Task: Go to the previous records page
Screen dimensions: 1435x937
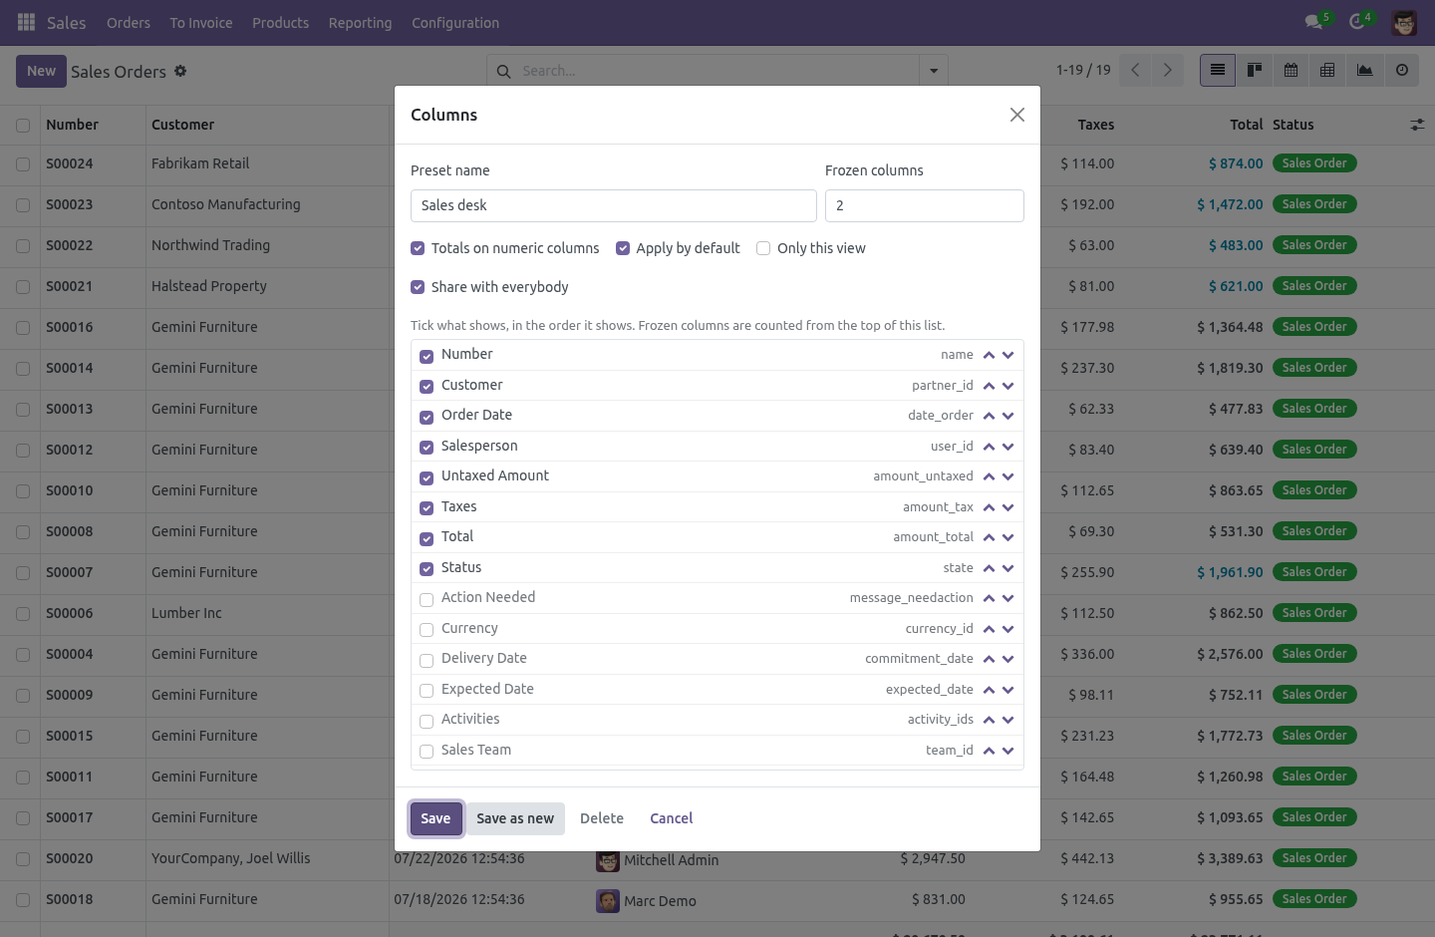Action: click(x=1135, y=70)
